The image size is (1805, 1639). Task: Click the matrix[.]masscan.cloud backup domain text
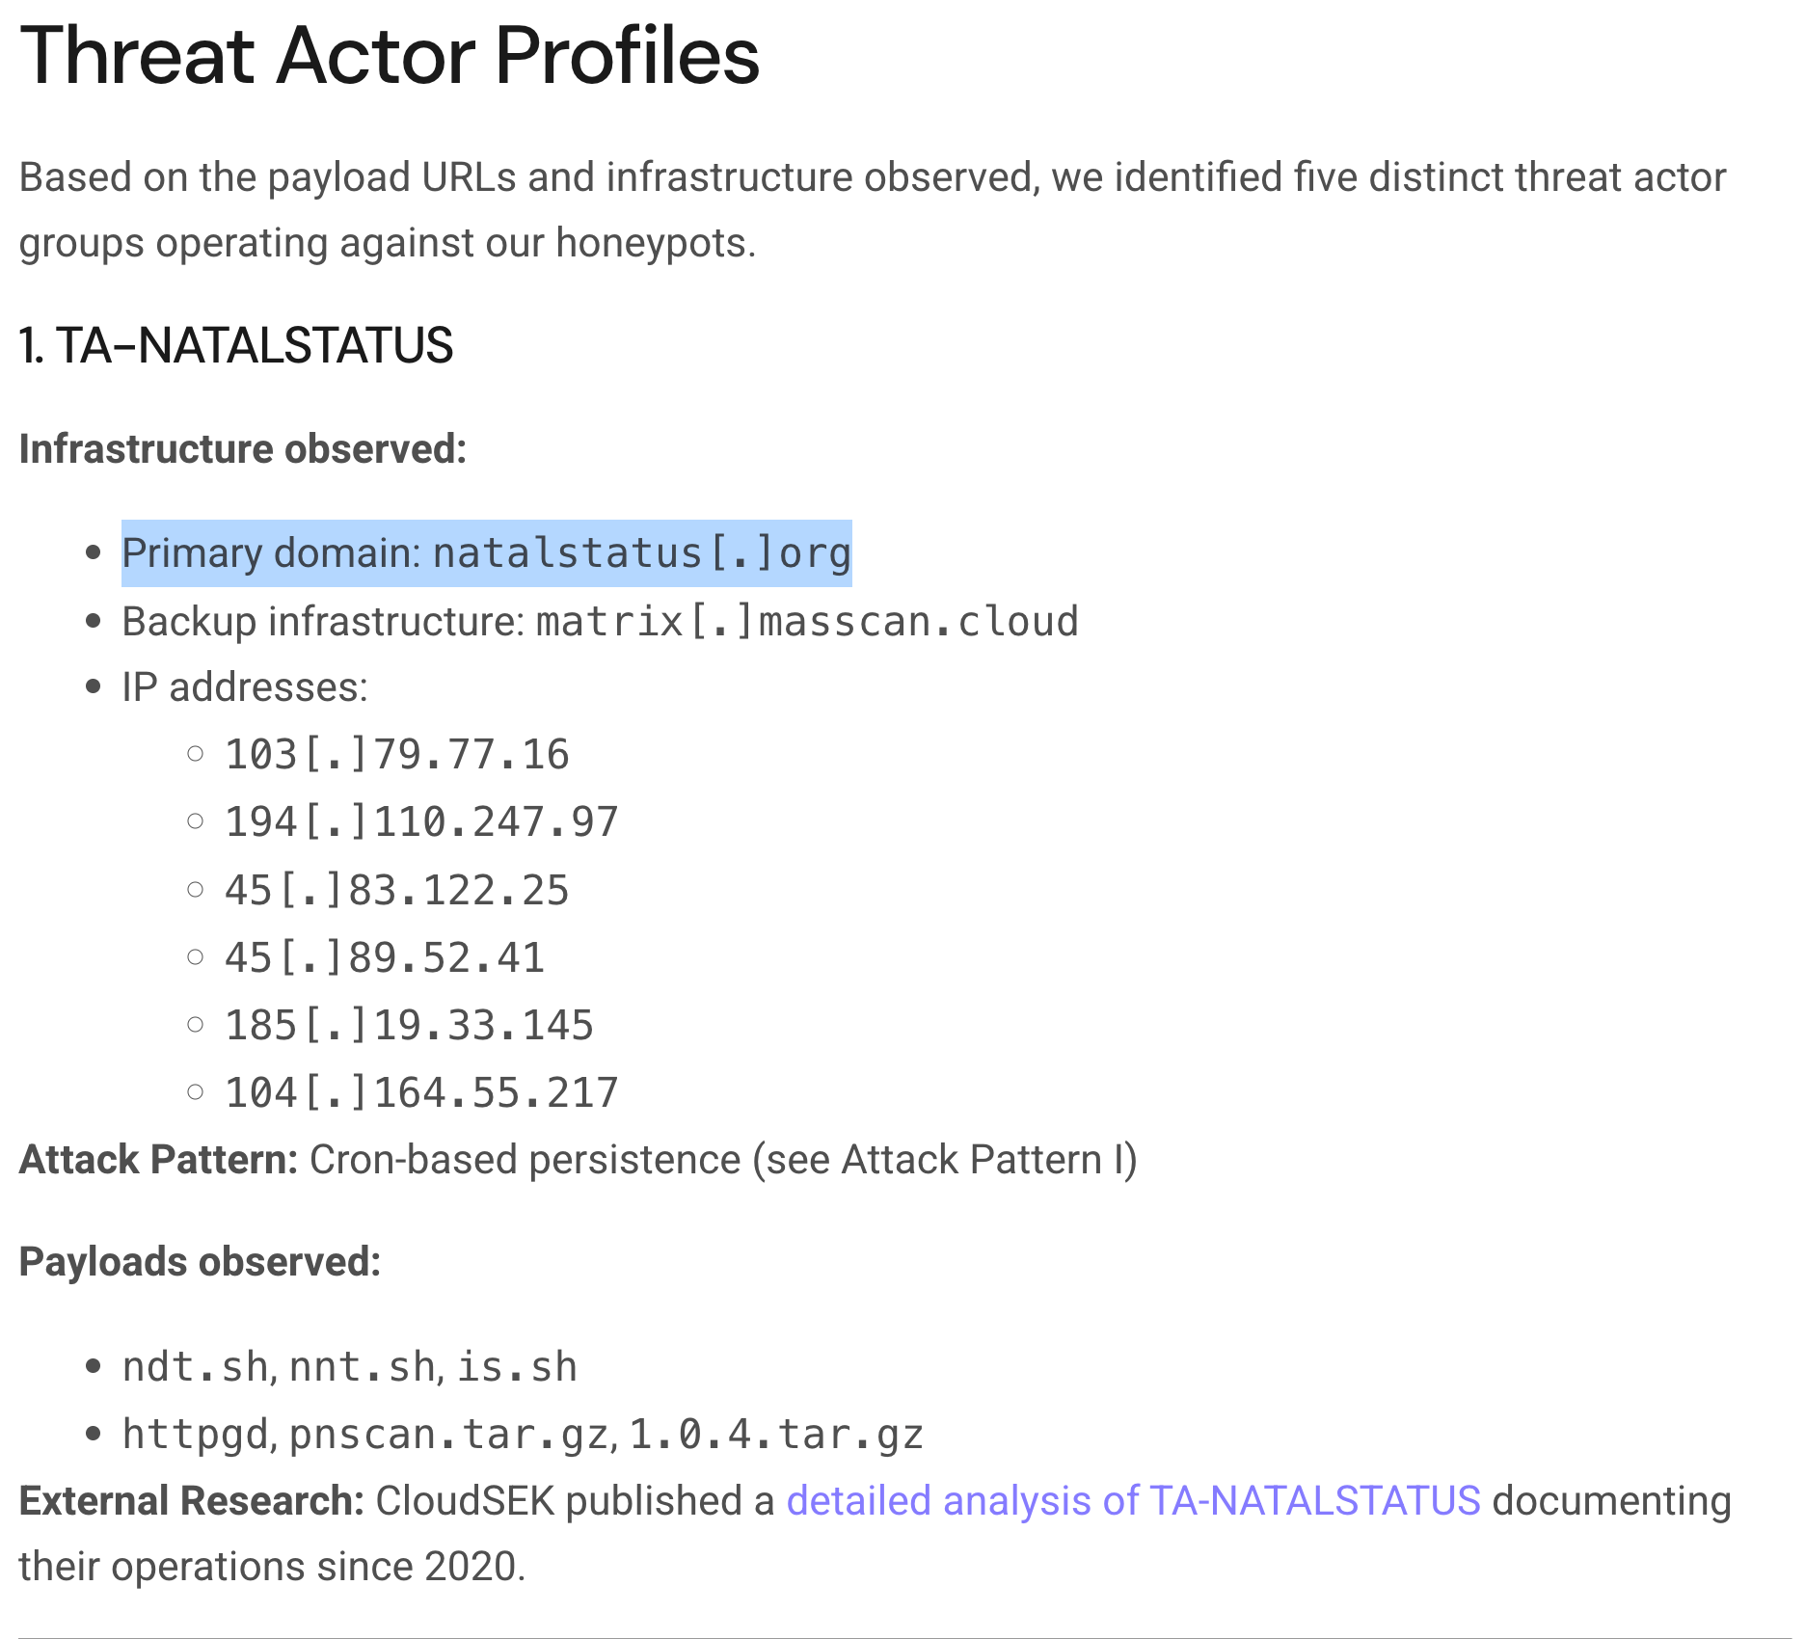[x=807, y=622]
